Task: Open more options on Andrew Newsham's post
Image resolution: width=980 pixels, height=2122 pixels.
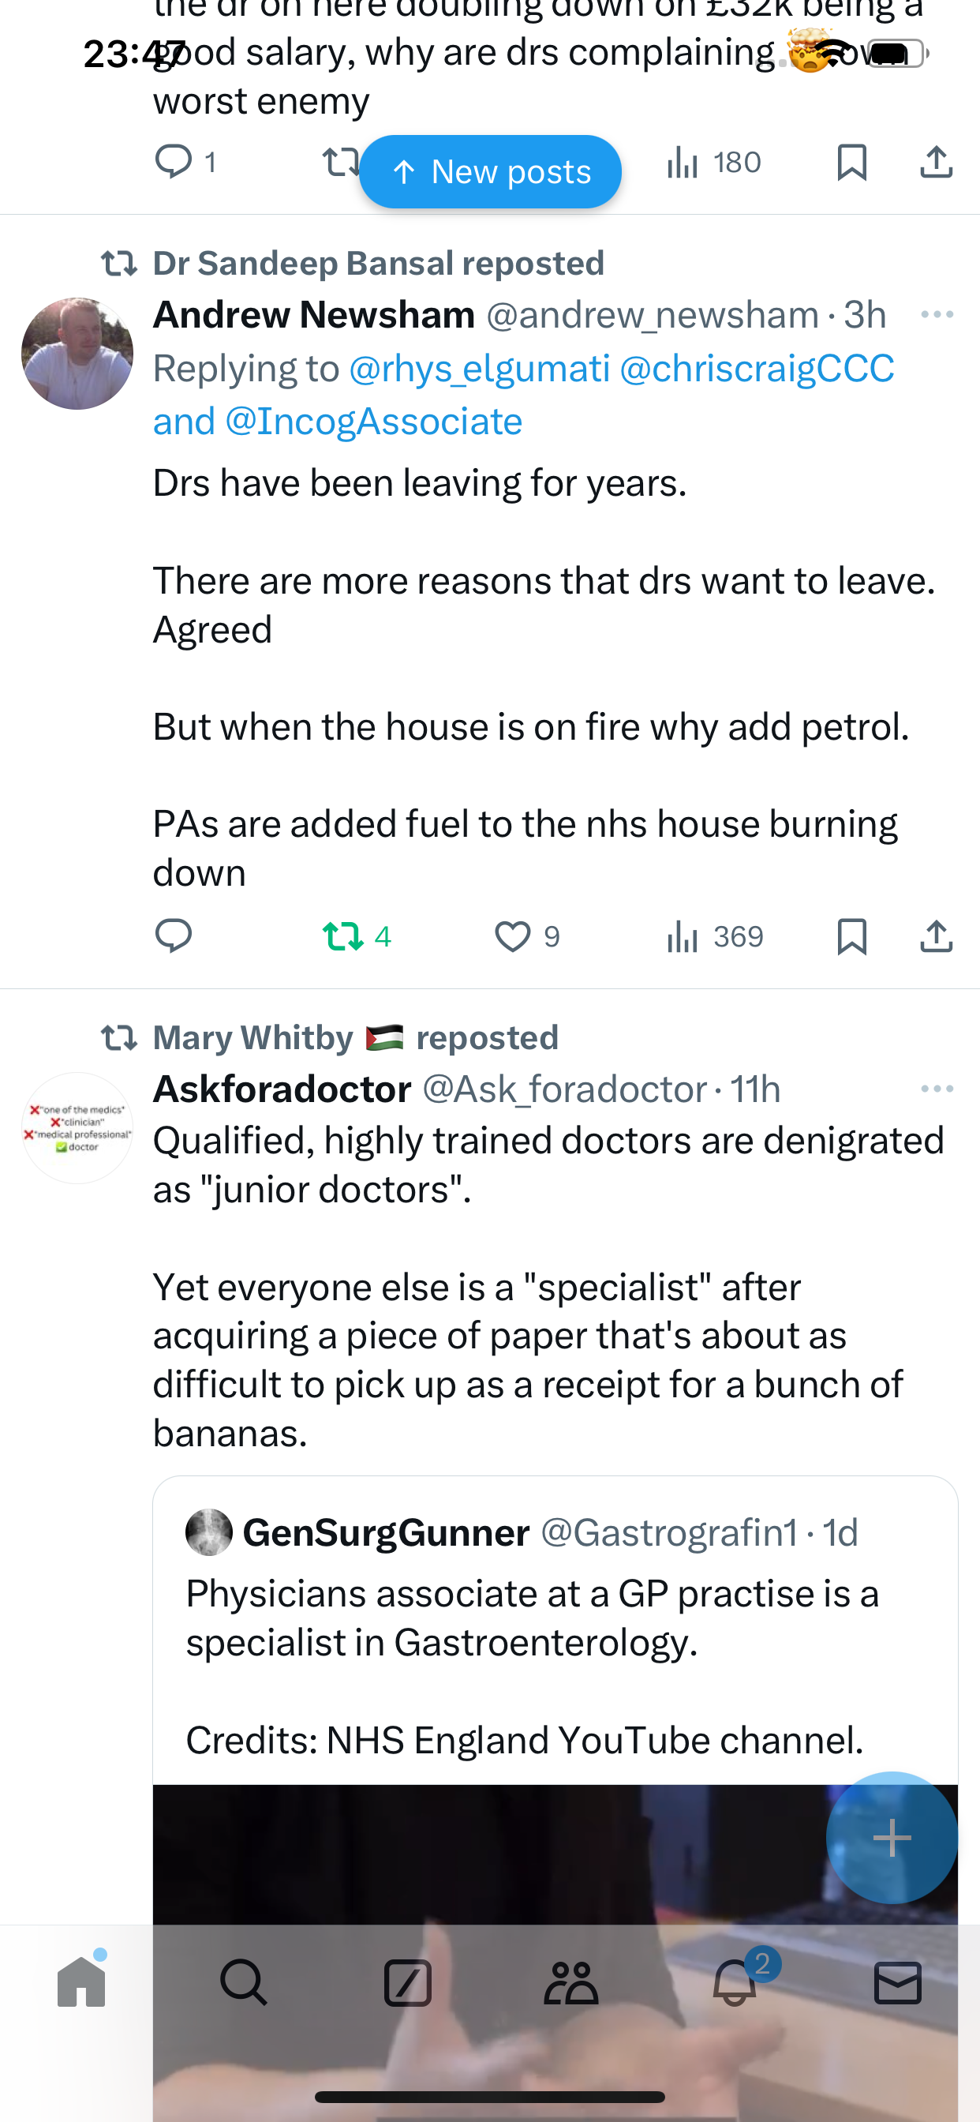Action: coord(937,315)
